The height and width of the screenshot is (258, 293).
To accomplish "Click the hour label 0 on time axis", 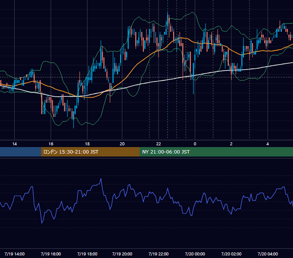I will tap(195, 144).
